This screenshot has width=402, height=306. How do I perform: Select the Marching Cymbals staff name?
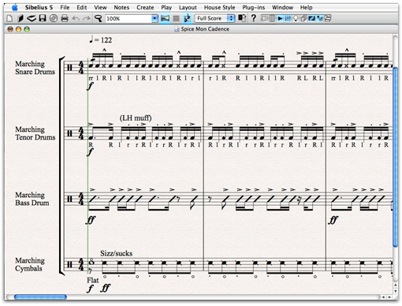(30, 264)
